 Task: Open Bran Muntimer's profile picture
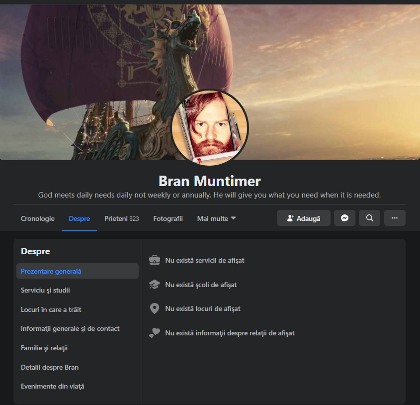click(x=210, y=128)
